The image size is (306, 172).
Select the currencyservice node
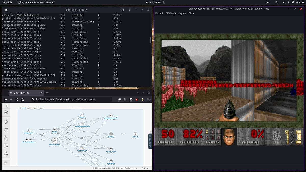click(x=111, y=149)
